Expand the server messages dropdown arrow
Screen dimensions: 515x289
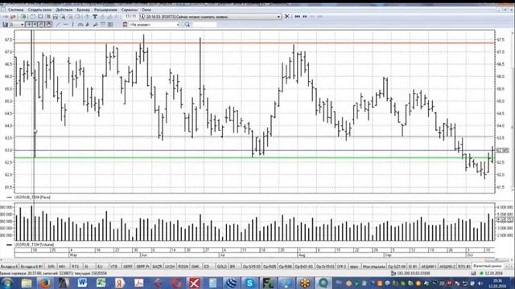[x=278, y=17]
